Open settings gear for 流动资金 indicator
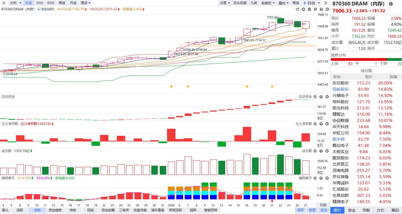402x214 pixels. click(315, 97)
